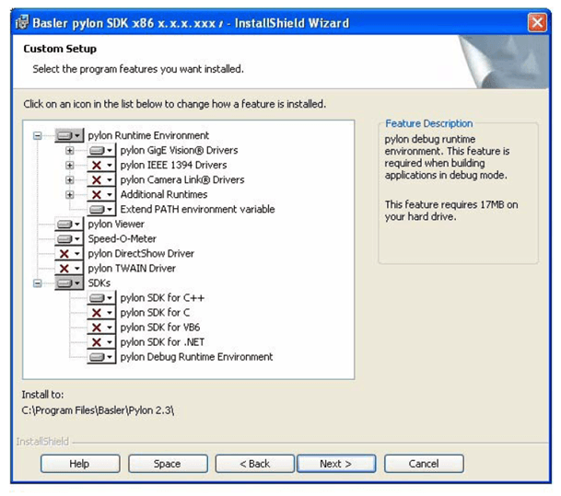Expand the Additional Runtimes node
Image resolution: width=561 pixels, height=496 pixels.
(x=69, y=195)
